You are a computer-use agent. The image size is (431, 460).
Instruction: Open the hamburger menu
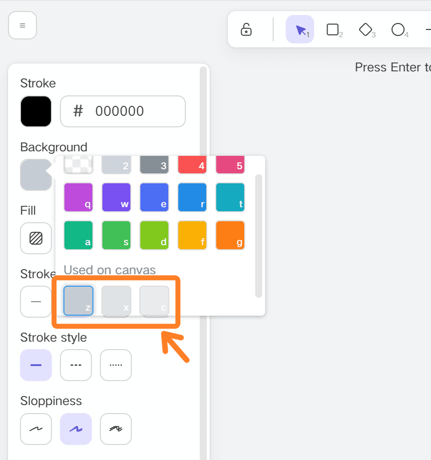(22, 25)
